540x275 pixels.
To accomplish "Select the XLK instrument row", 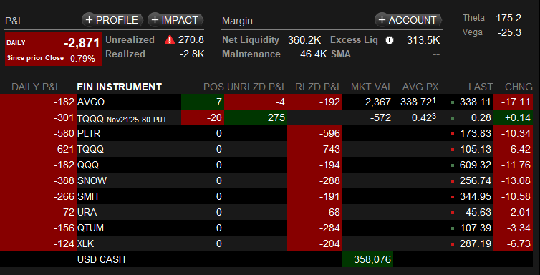I will tap(266, 244).
